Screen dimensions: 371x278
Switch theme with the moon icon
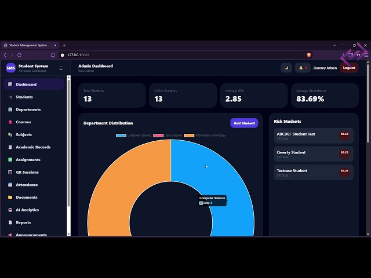tap(286, 68)
